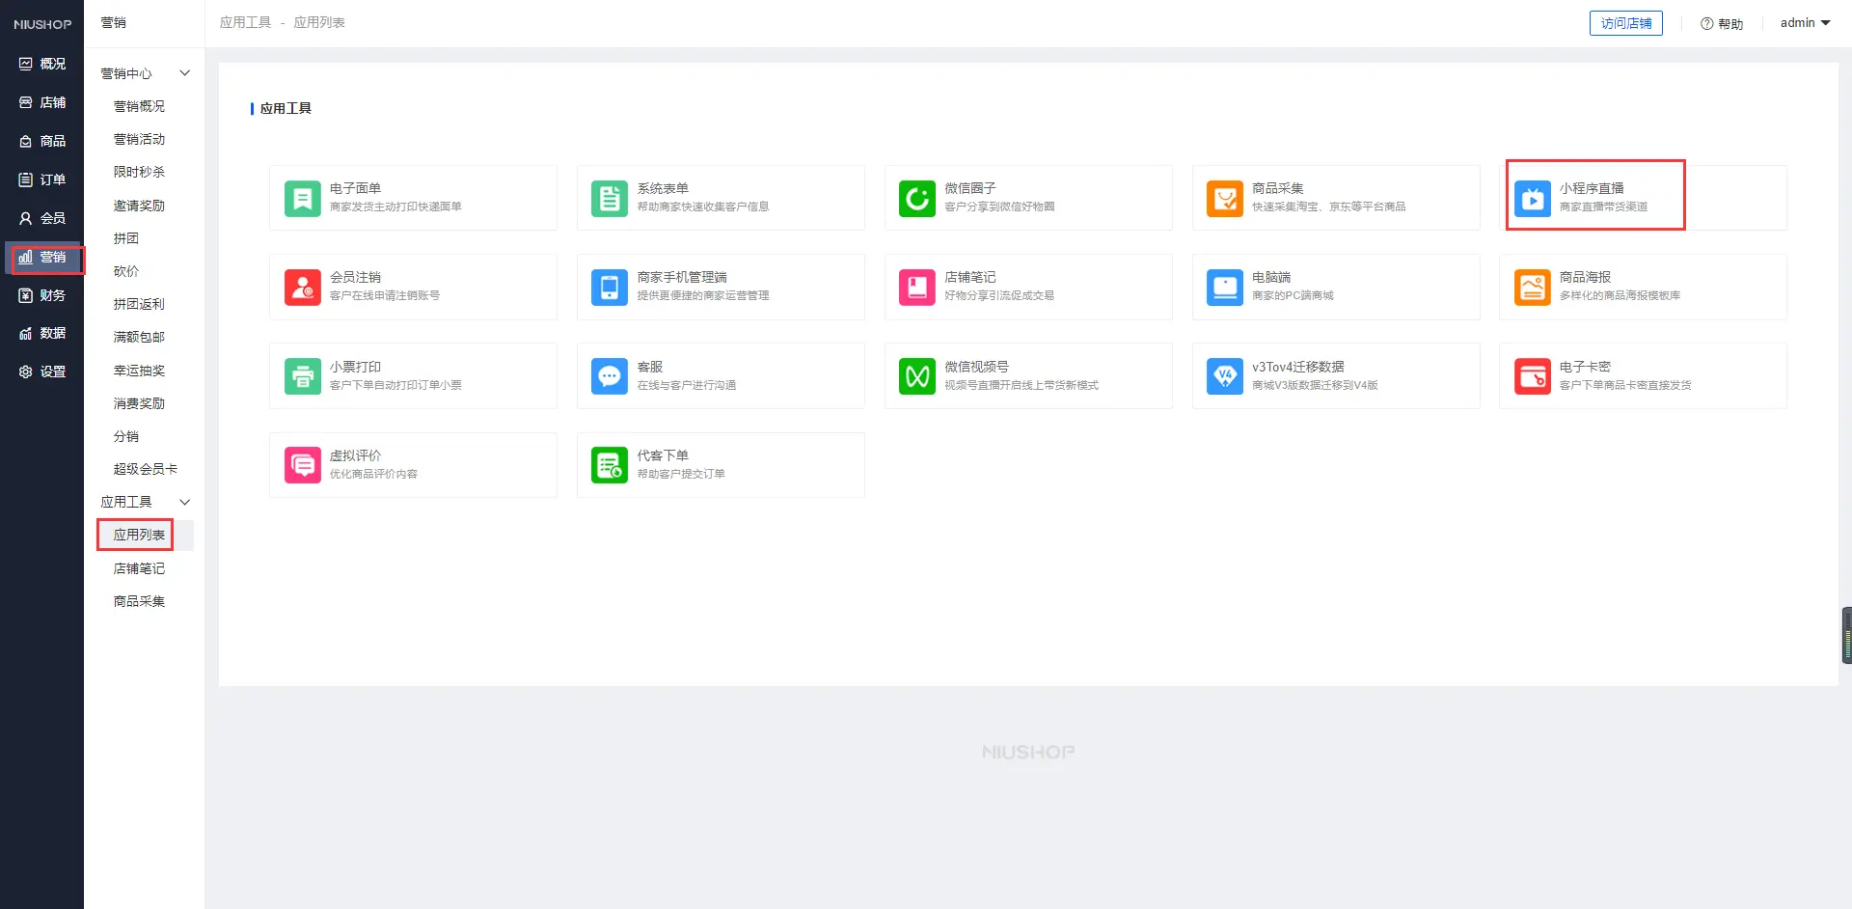The height and width of the screenshot is (909, 1852).
Task: Open the admin account dropdown
Action: tap(1805, 23)
